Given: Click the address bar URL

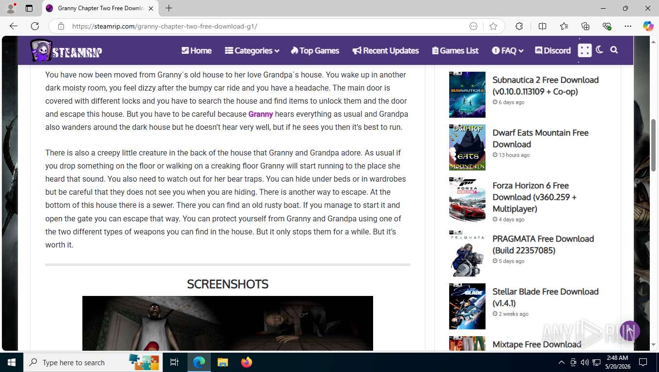Looking at the screenshot, I should tap(165, 26).
